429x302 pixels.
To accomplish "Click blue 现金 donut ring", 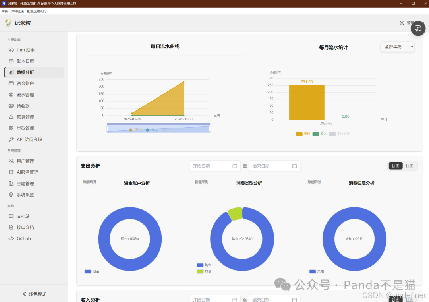I will click(x=104, y=239).
